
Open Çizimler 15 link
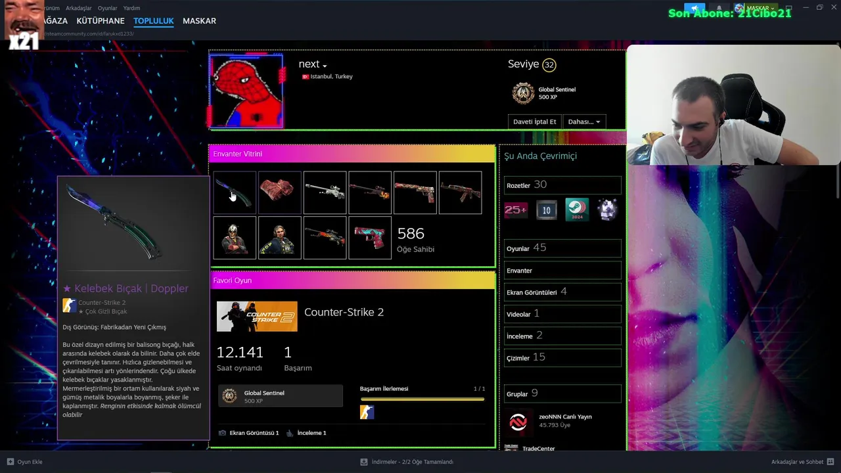pyautogui.click(x=562, y=357)
